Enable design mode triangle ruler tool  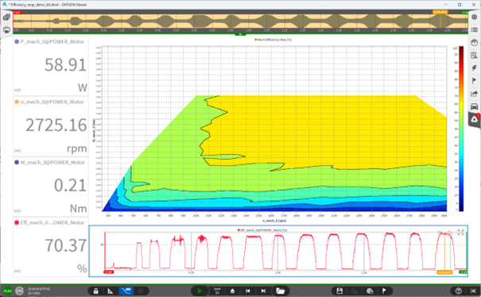111,291
